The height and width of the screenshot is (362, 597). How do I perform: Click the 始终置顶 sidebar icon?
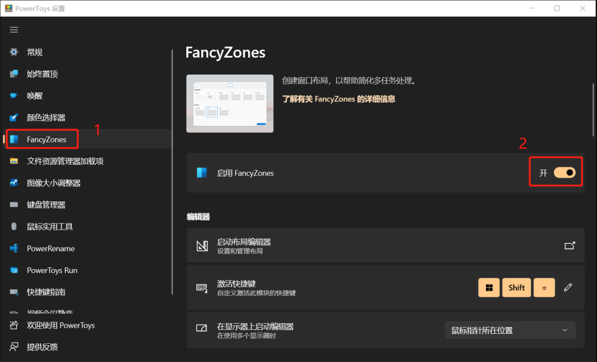point(14,74)
